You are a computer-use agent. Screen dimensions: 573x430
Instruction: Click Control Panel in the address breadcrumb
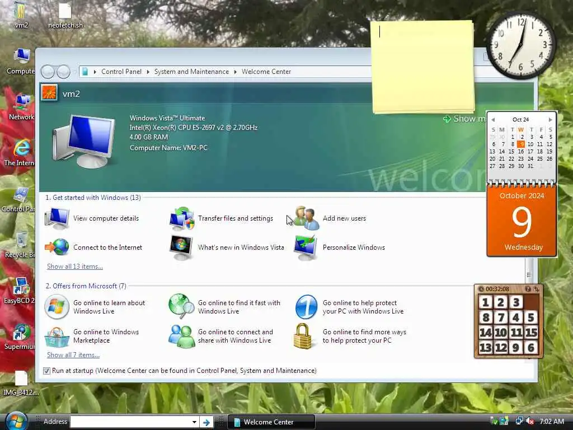click(x=121, y=72)
